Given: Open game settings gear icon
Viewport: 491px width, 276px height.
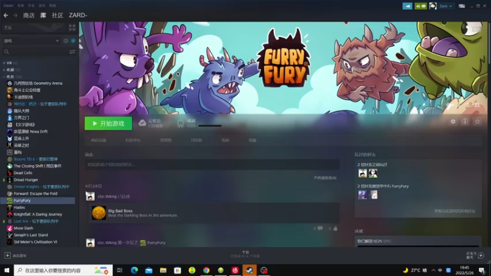Looking at the screenshot, I should pyautogui.click(x=453, y=121).
